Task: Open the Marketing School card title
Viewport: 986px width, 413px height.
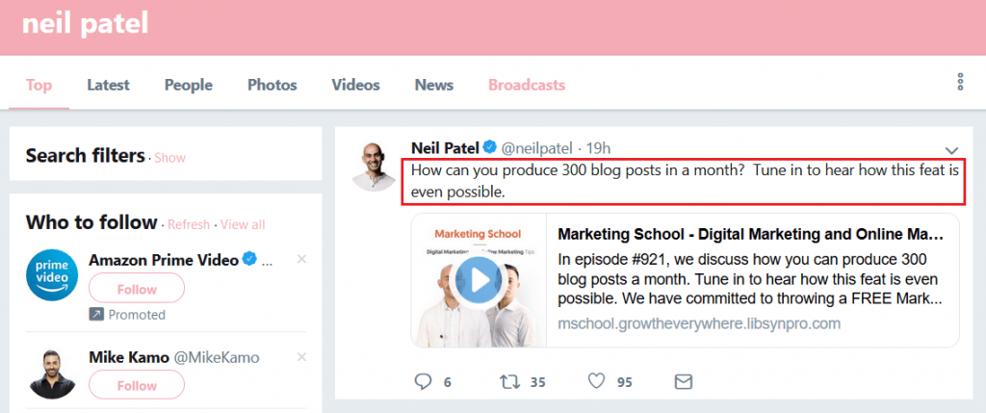Action: pos(751,235)
